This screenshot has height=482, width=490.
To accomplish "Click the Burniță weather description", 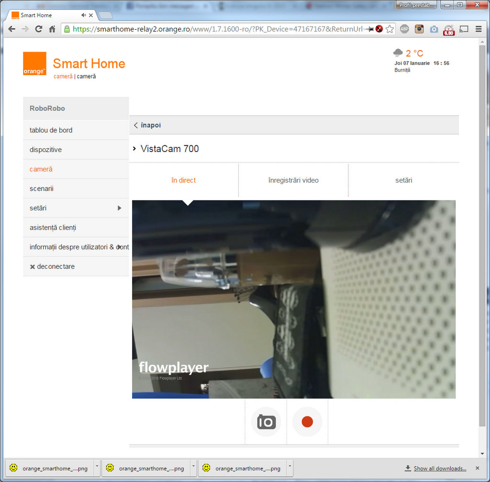I will click(402, 70).
